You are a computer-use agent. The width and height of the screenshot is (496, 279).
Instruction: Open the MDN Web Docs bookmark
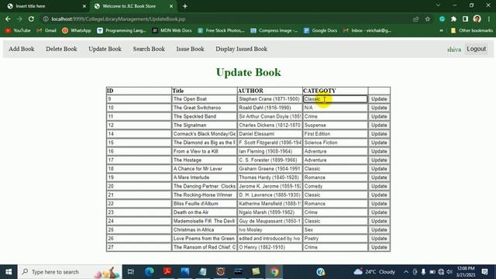pyautogui.click(x=172, y=30)
